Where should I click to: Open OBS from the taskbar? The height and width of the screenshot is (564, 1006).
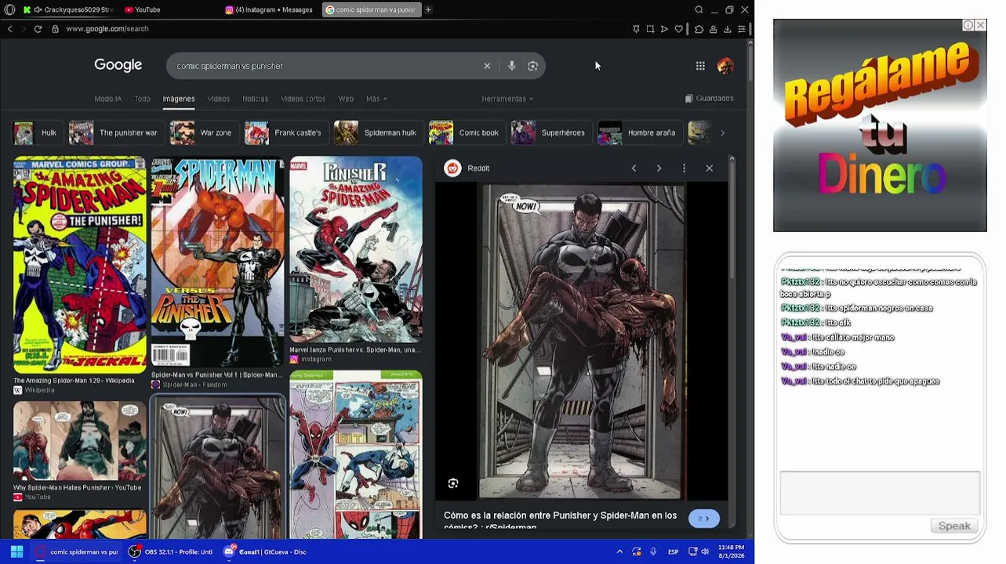coord(171,551)
